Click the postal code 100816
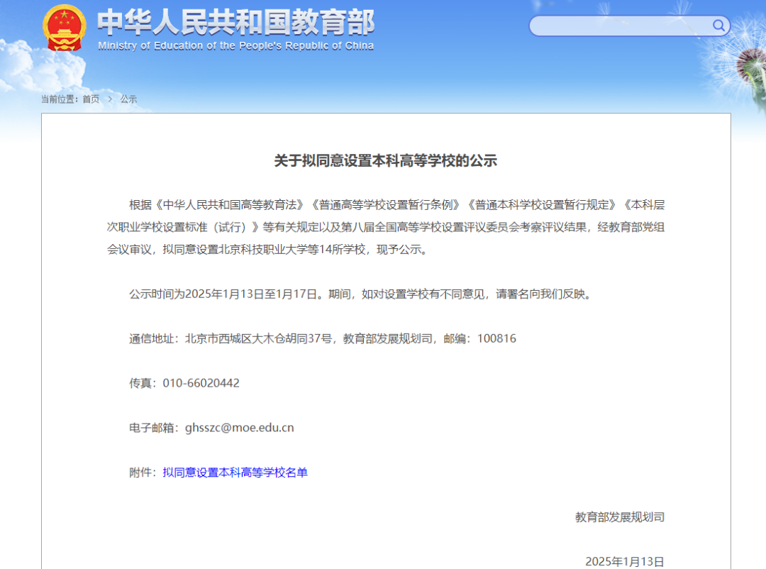The image size is (766, 569). click(496, 338)
